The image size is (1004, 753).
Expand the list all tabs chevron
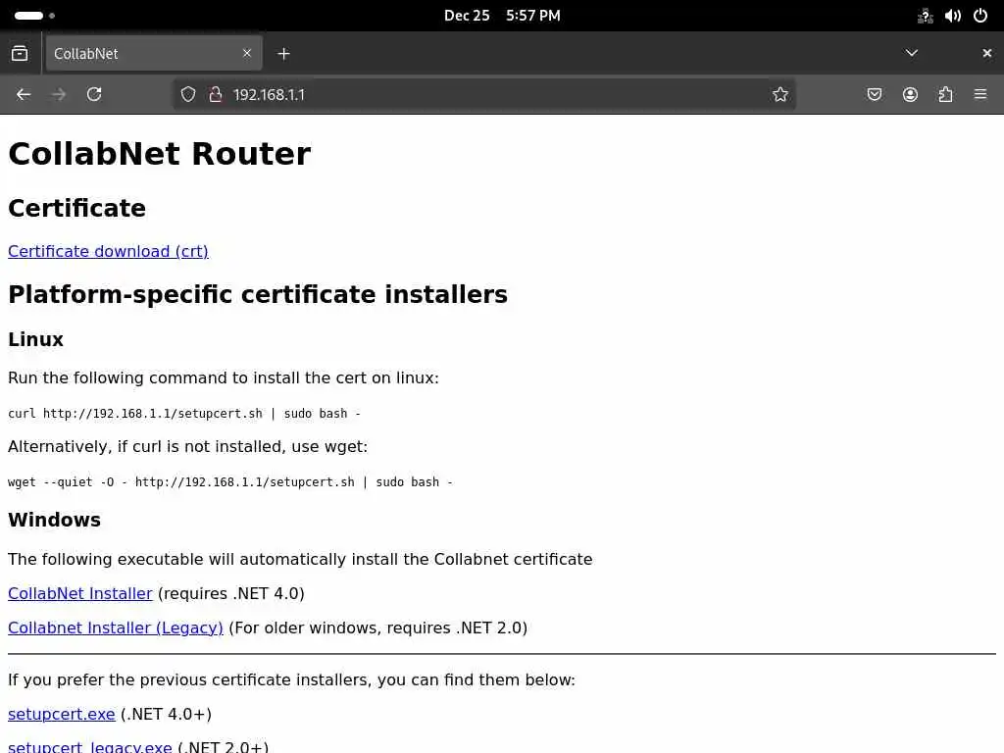pos(912,53)
